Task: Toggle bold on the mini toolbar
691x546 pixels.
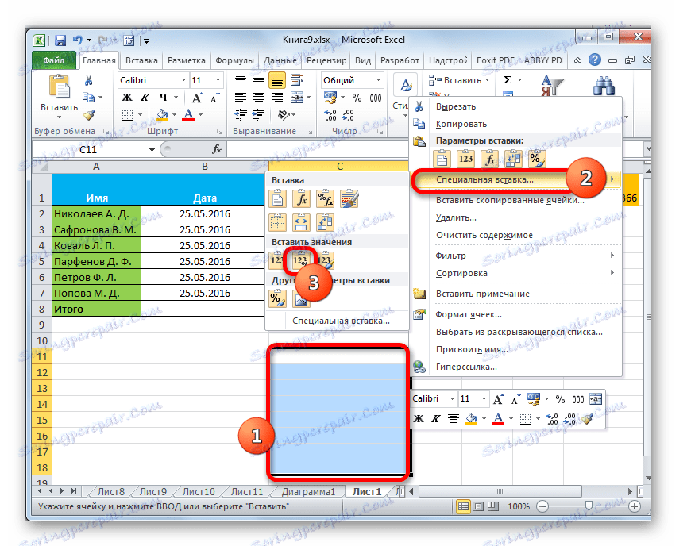Action: point(419,418)
